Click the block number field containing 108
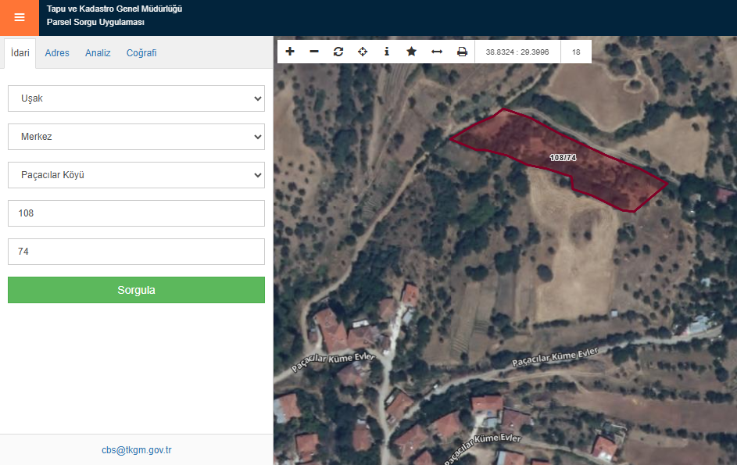Screen dimensions: 737x465 [136, 213]
